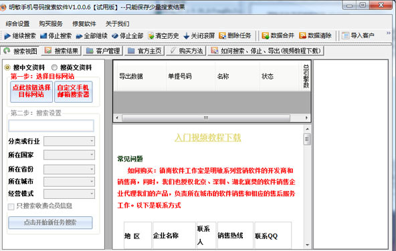This screenshot has width=396, height=251.
Task: Open the 如何搜索、停止、导出 tutorial tab
Action: tap(266, 51)
